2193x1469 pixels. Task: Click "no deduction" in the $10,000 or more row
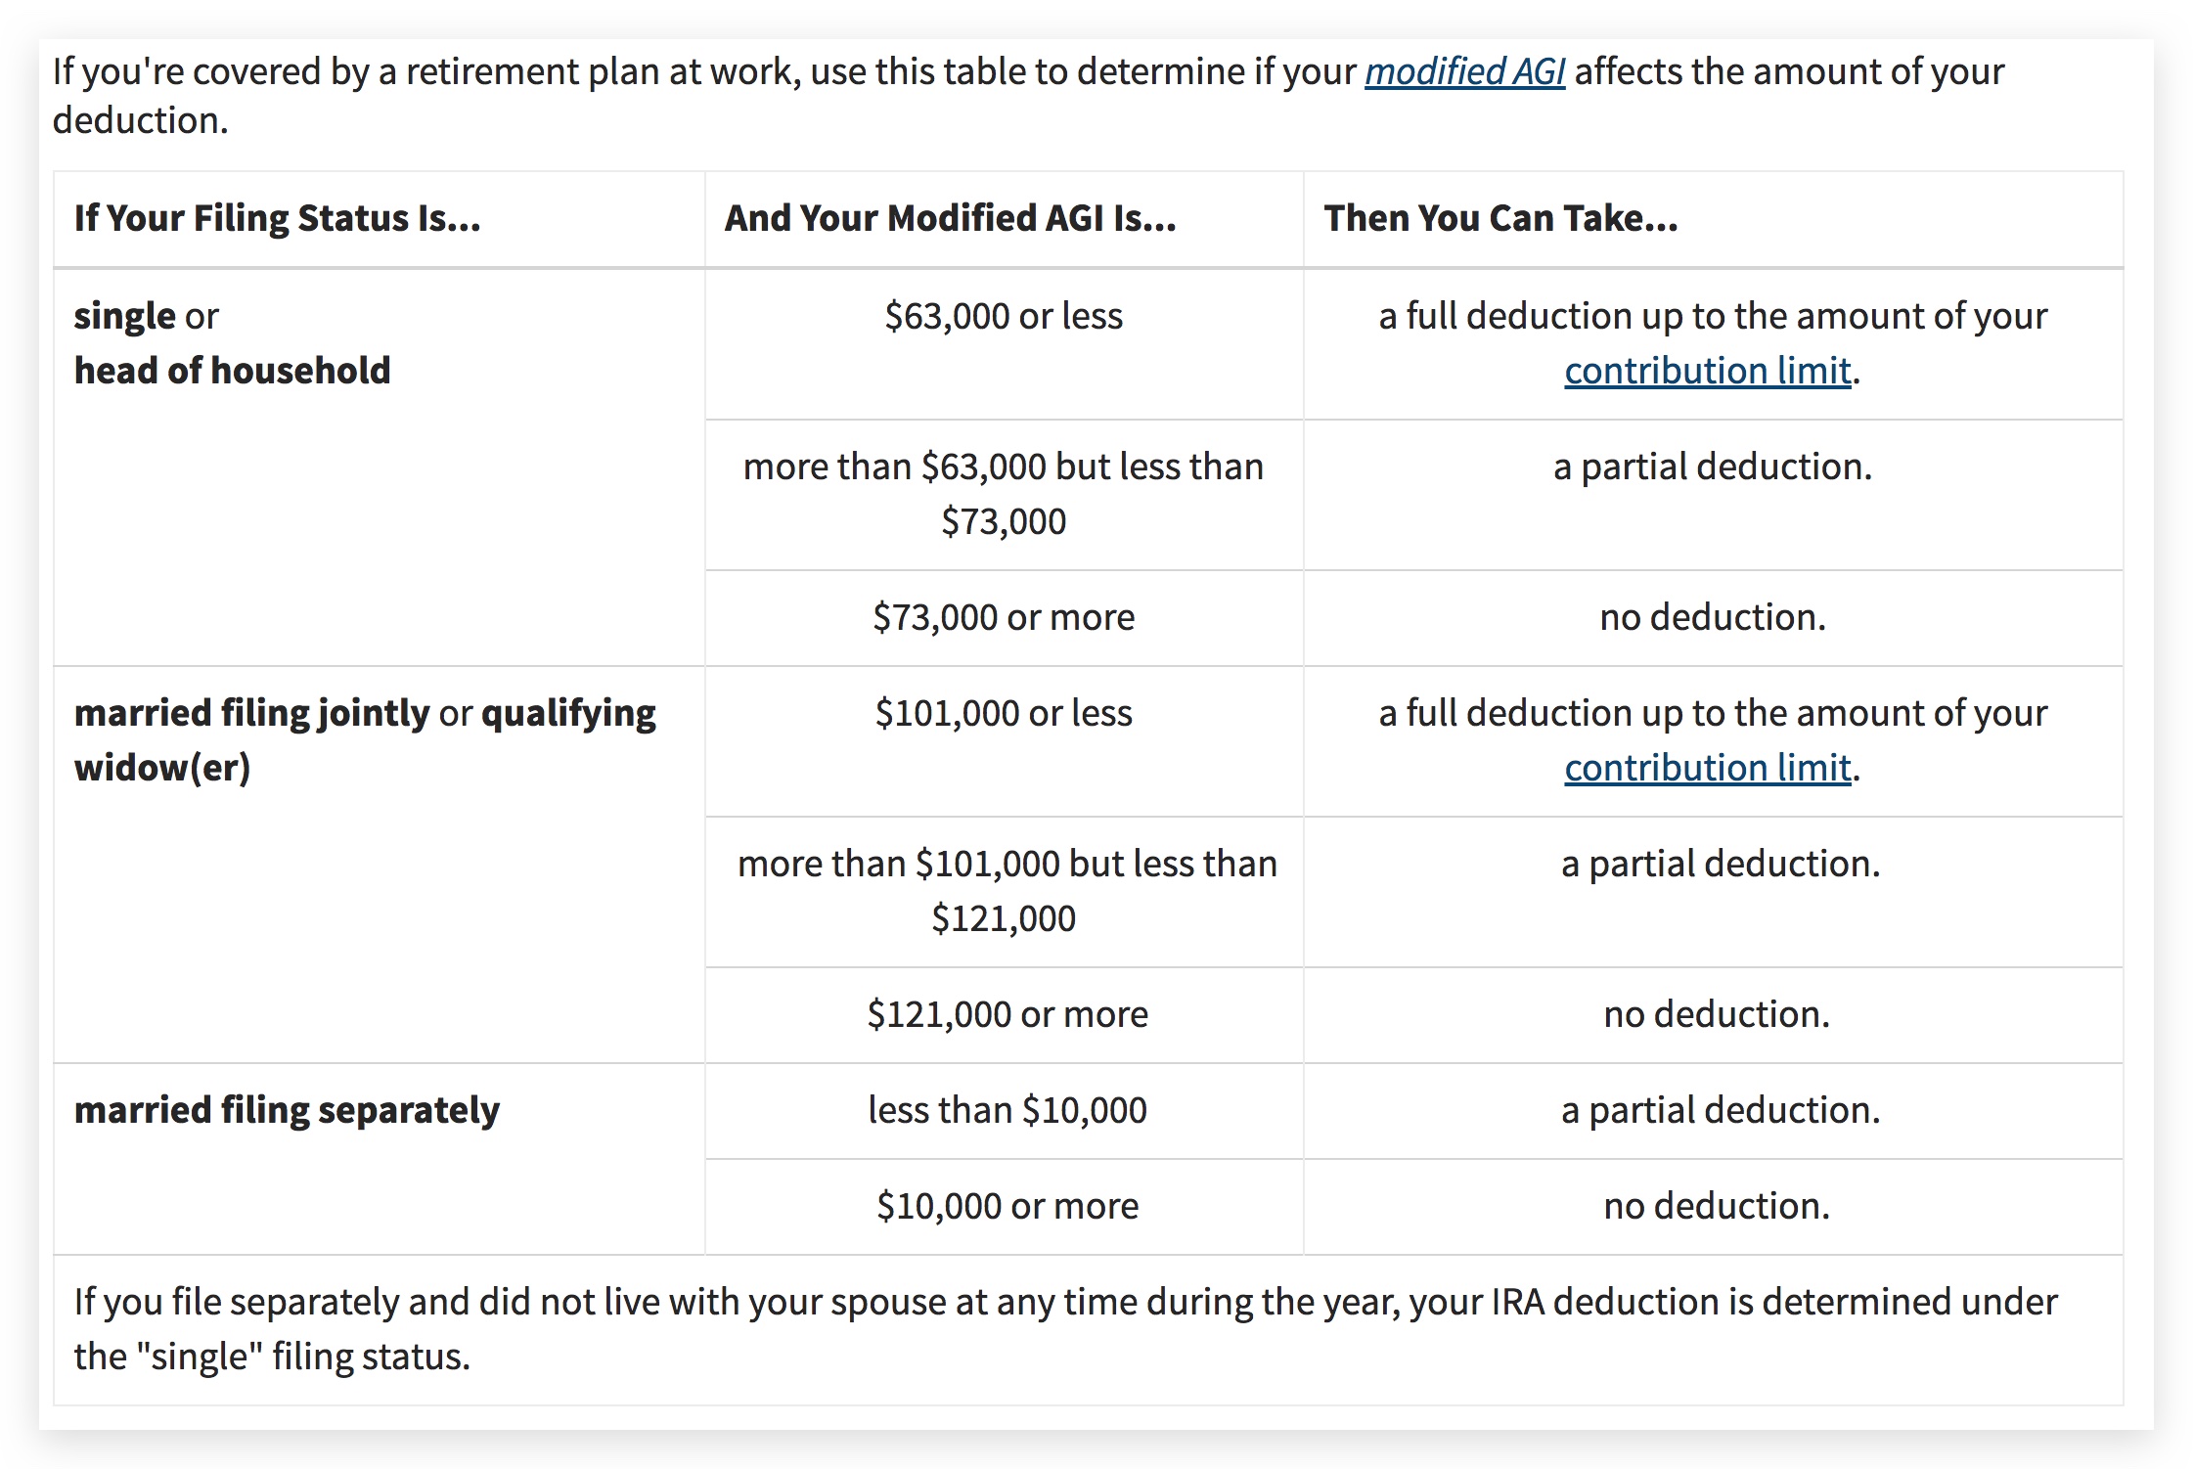1717,1206
